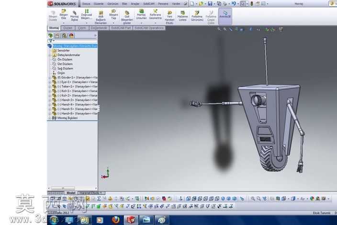
Task: Open Malzeme Listesi (Bill of Materials)
Action: [182, 16]
